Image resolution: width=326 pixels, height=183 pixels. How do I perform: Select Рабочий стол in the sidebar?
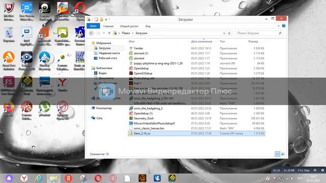(x=107, y=58)
